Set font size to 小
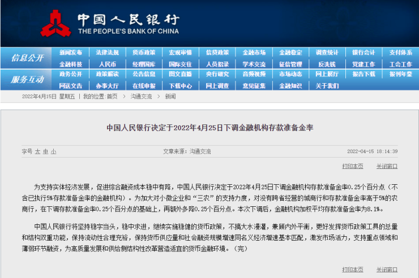 click(x=53, y=151)
